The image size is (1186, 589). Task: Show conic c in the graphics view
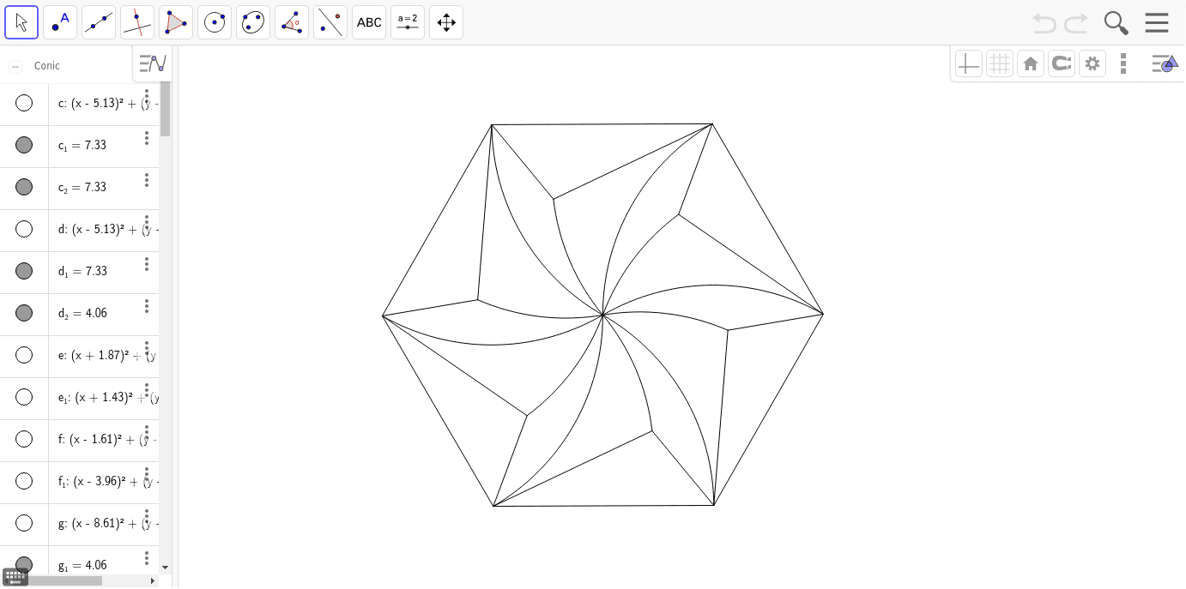tap(23, 103)
